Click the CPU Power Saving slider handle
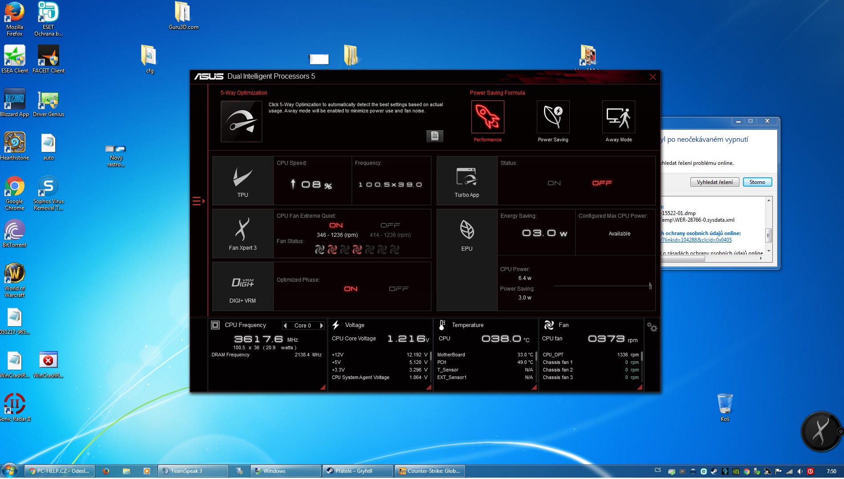Viewport: 844px width, 479px height. point(650,286)
